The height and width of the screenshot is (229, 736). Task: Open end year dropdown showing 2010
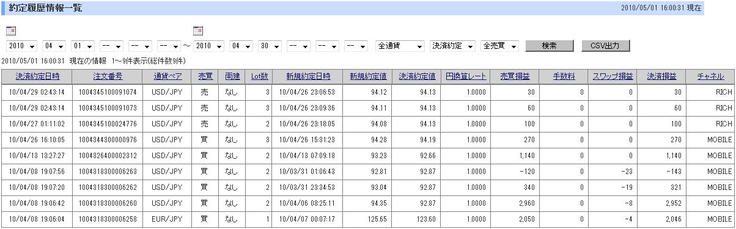[x=209, y=46]
